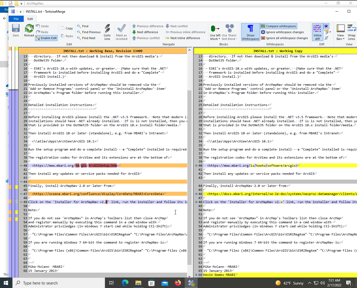This screenshot has height=288, width=357.
Task: Switch to the Edit ribbon tab
Action: click(30, 19)
